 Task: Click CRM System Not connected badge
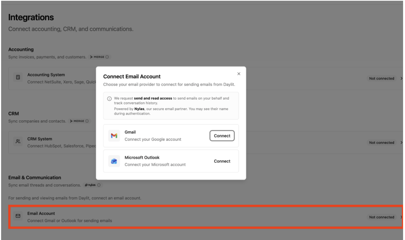point(382,142)
